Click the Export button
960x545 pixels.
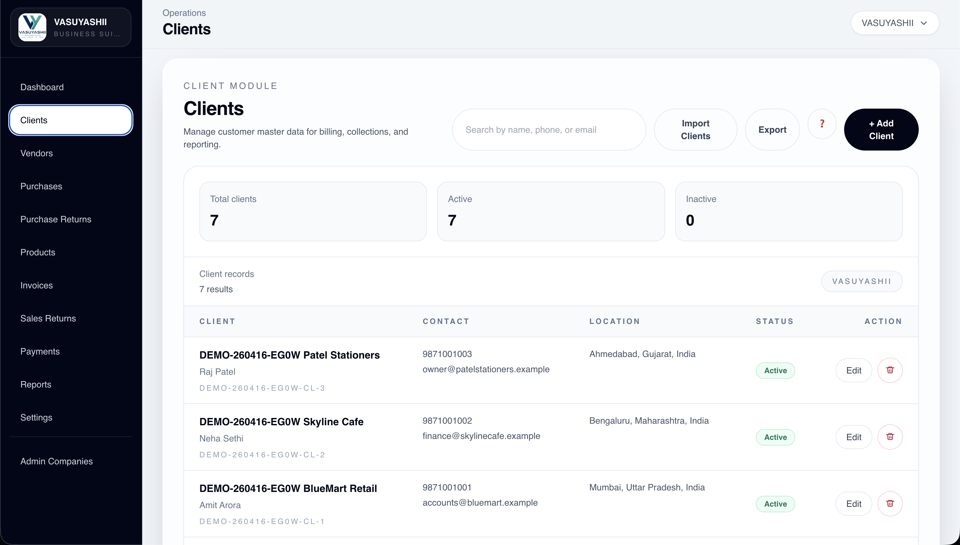(772, 130)
